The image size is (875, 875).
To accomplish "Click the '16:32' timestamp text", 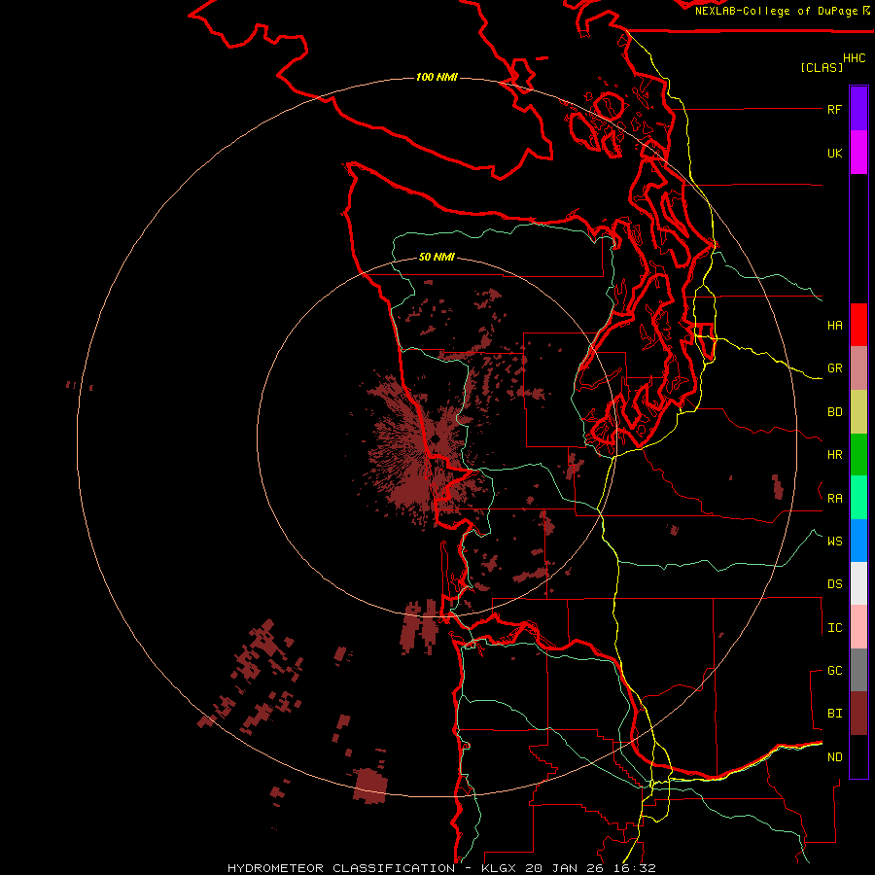I will [x=637, y=868].
